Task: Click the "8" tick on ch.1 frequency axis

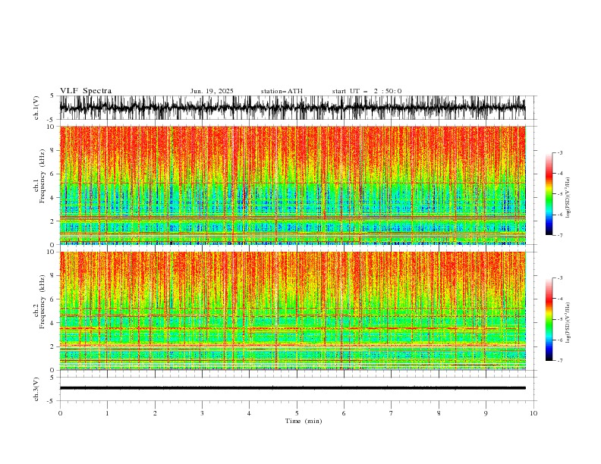Action: pos(52,150)
